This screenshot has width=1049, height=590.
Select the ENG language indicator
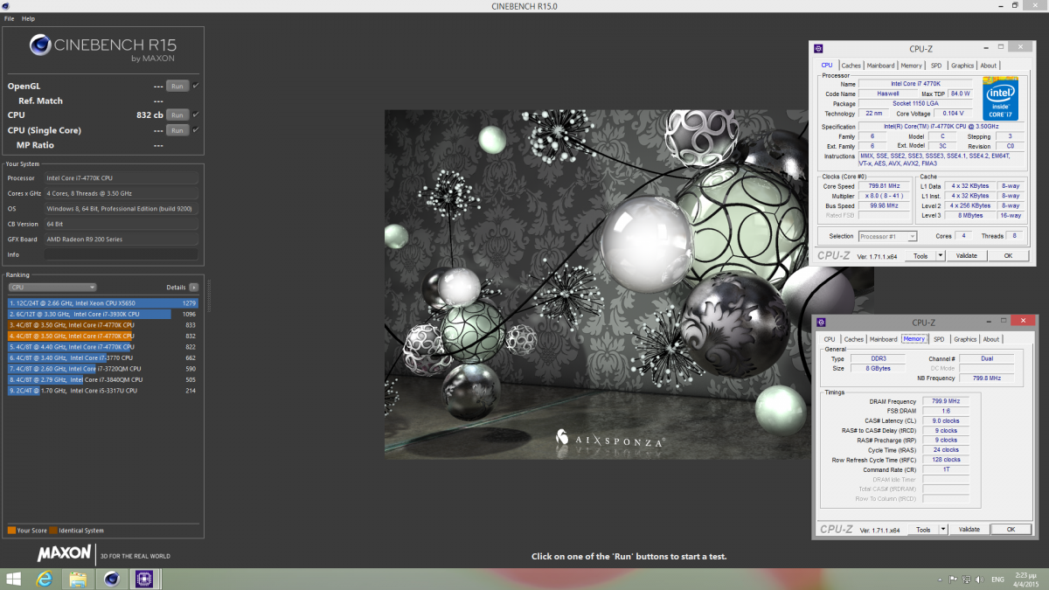[x=1000, y=579]
